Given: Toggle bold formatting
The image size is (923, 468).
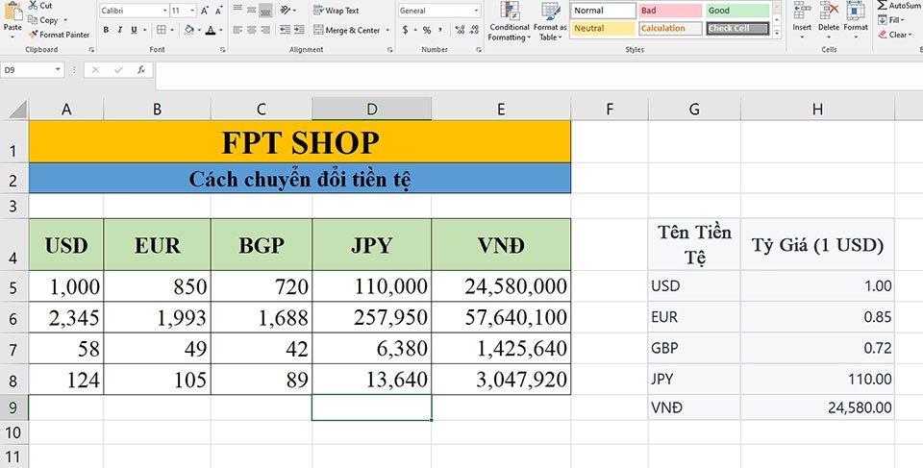Looking at the screenshot, I should (x=106, y=30).
